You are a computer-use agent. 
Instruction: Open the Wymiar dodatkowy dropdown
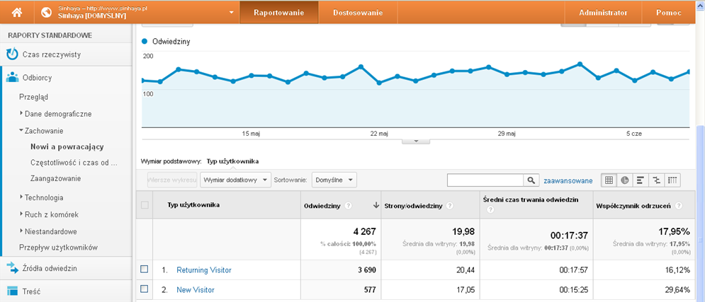click(235, 180)
